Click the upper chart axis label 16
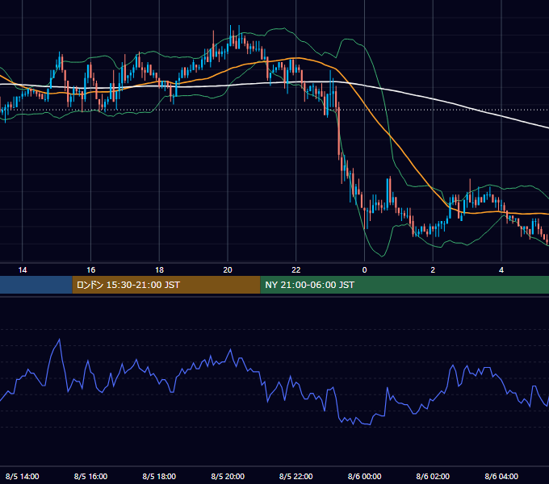Screen dimensions: 549x484 (90, 270)
